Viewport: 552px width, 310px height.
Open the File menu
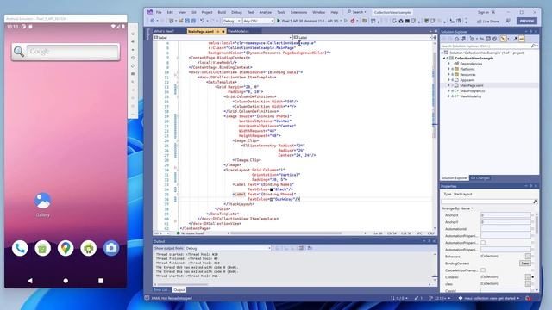tap(159, 12)
